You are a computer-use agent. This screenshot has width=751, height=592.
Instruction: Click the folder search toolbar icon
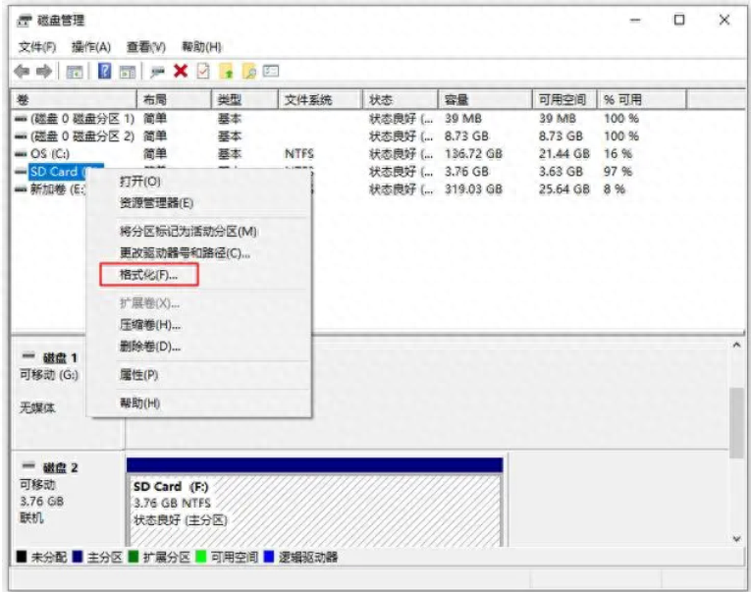[x=249, y=72]
